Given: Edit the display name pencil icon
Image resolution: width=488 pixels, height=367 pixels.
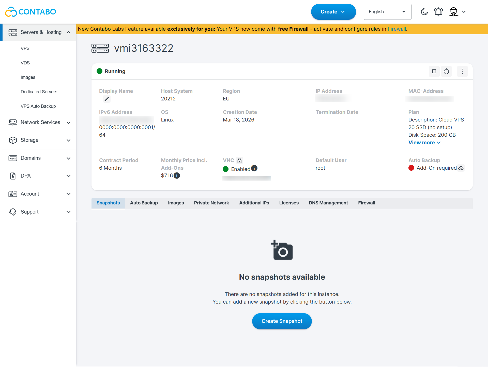Looking at the screenshot, I should [x=107, y=99].
